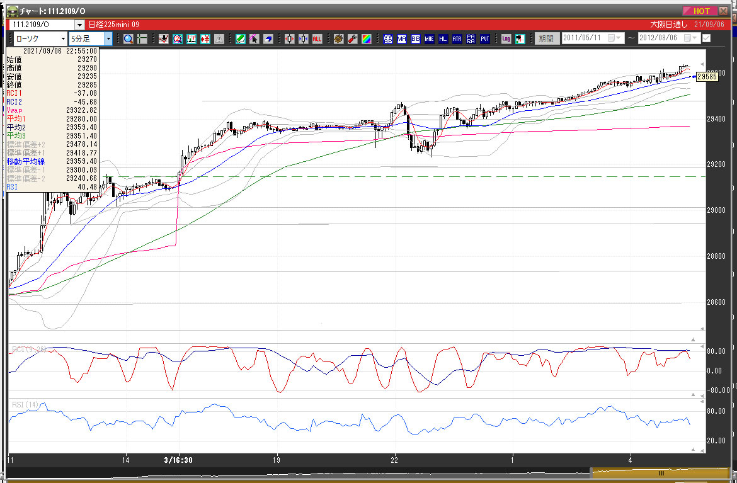
Task: Click the HOT button in the title bar
Action: pos(700,11)
